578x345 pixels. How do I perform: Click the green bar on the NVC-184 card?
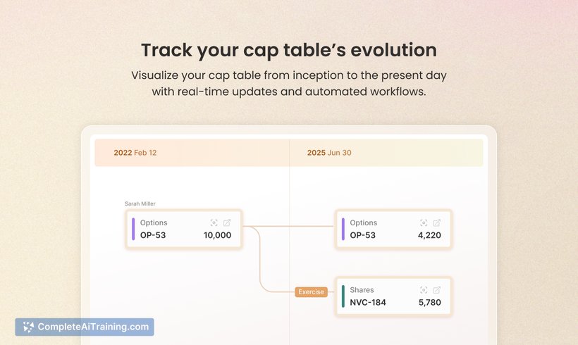pos(343,296)
